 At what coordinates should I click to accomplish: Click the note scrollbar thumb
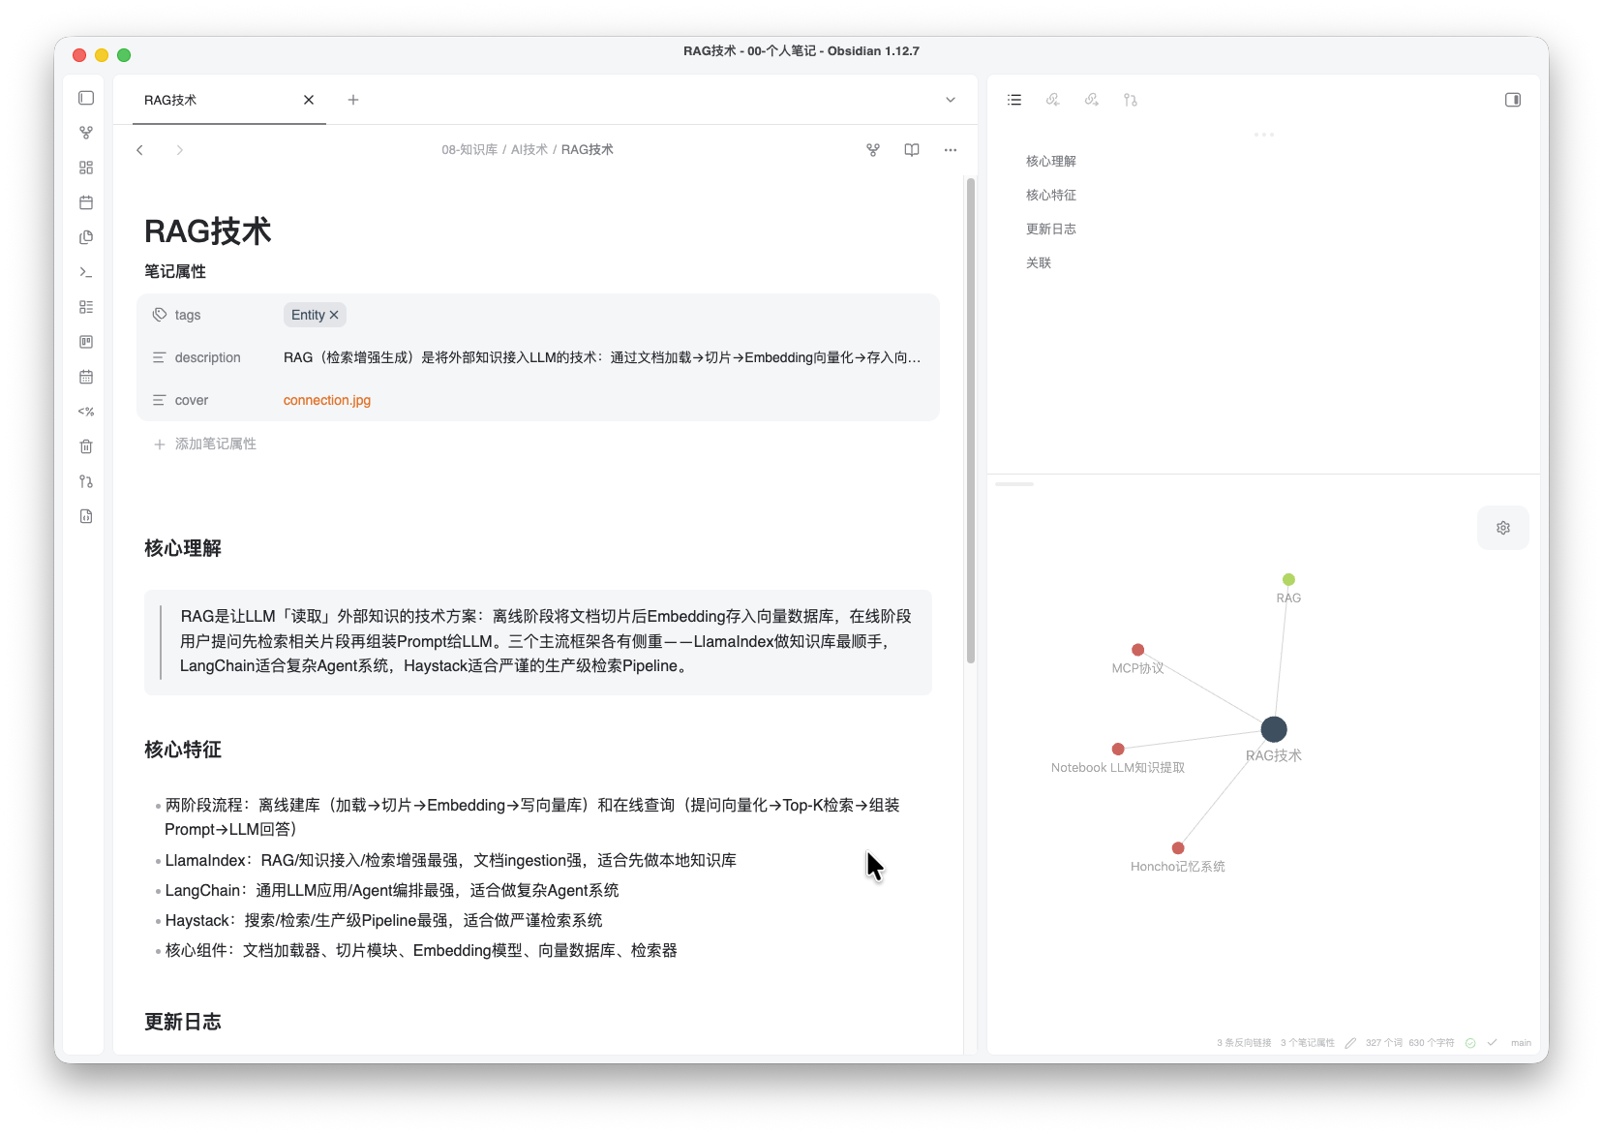pyautogui.click(x=970, y=420)
